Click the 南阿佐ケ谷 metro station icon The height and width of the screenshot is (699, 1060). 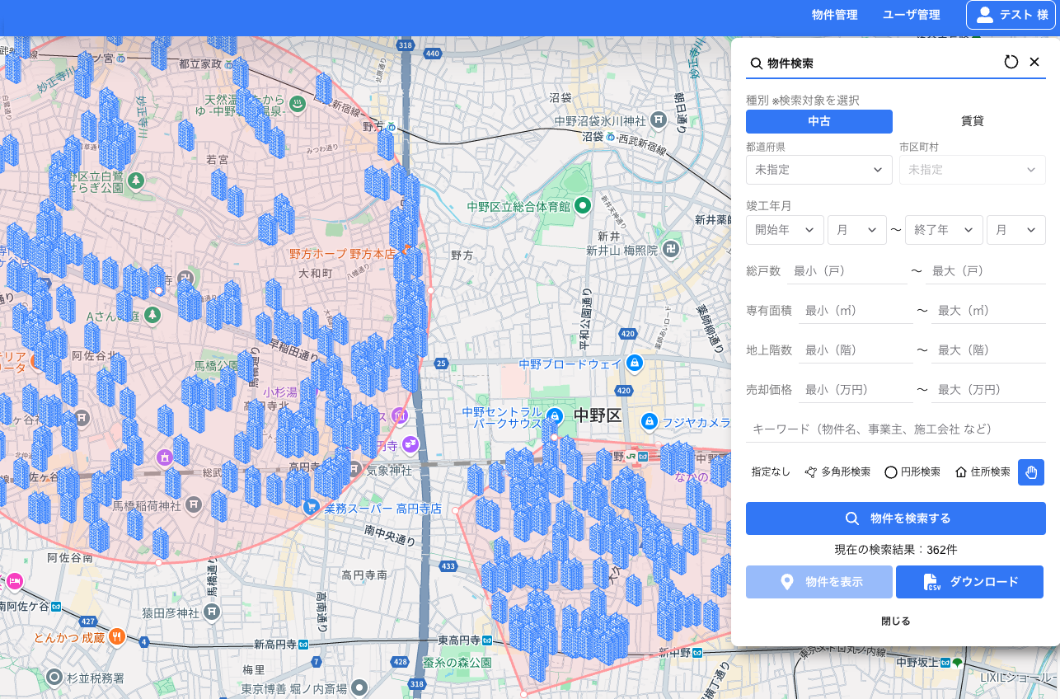point(56,606)
